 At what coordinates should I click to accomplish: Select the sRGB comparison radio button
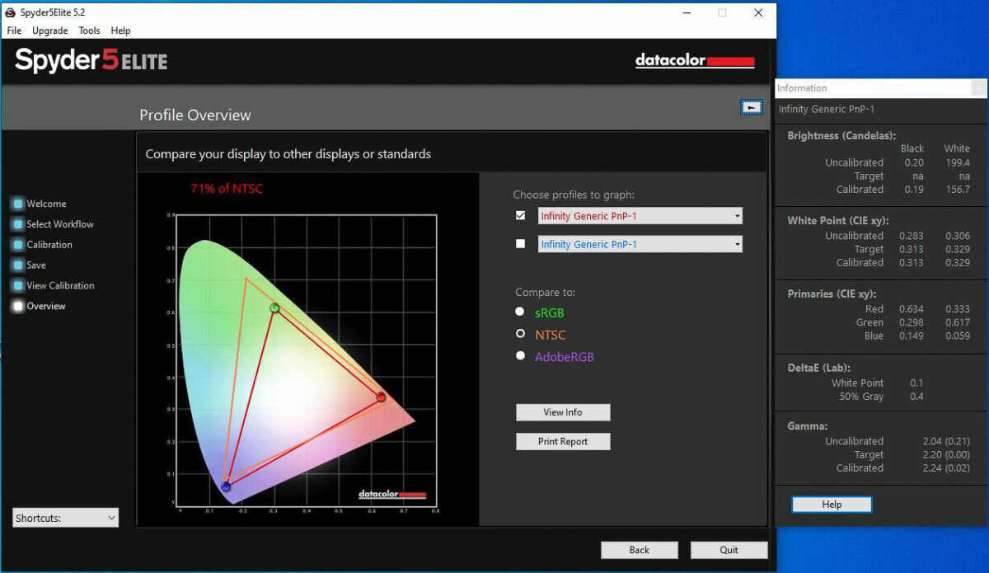click(x=520, y=312)
